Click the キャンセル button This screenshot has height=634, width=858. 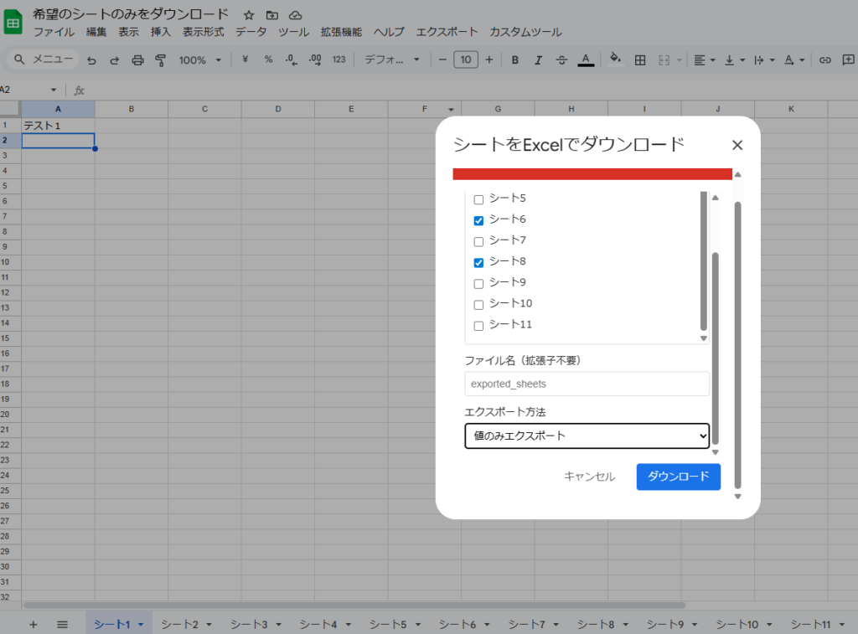[x=589, y=477]
